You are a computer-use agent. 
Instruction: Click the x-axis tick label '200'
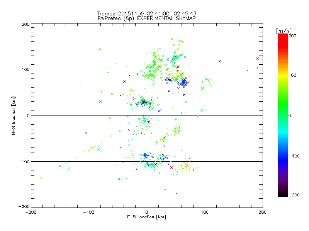point(263,212)
